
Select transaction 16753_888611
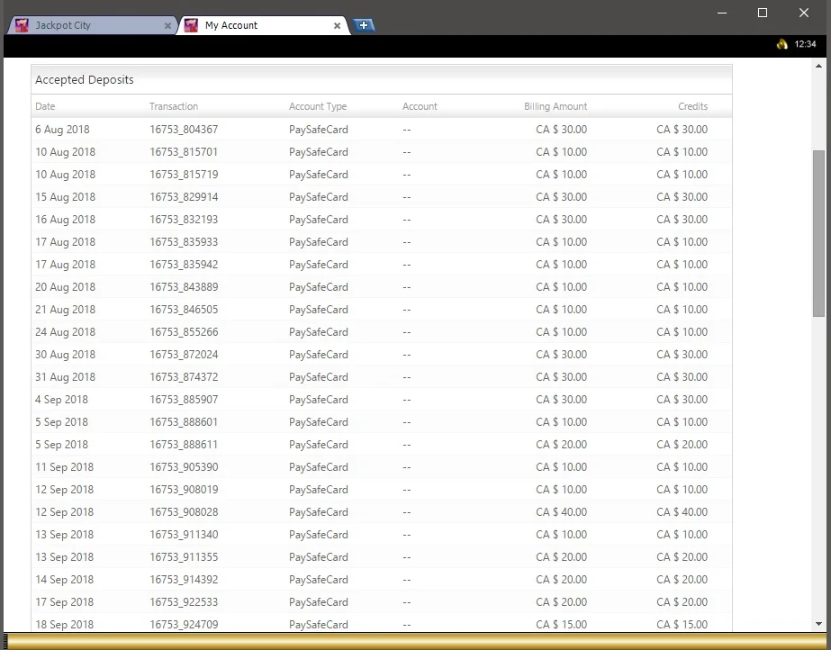pos(184,445)
